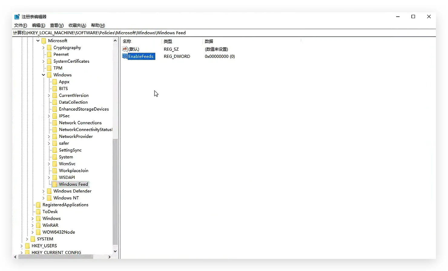The height and width of the screenshot is (271, 448).
Task: Open the 收藏夹(A) menu
Action: click(77, 25)
